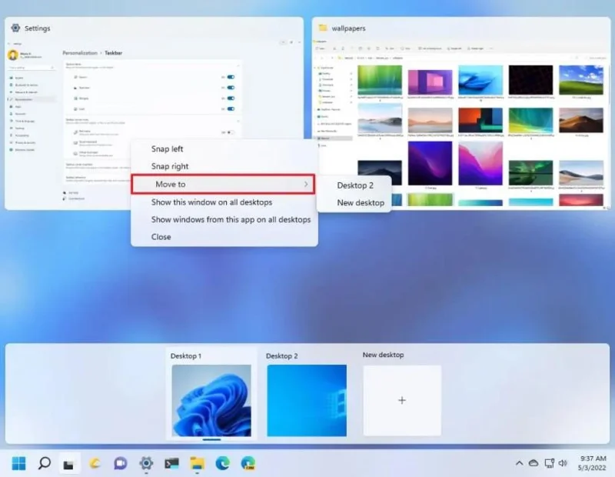
Task: Launch Edge Canary from taskbar
Action: [248, 463]
